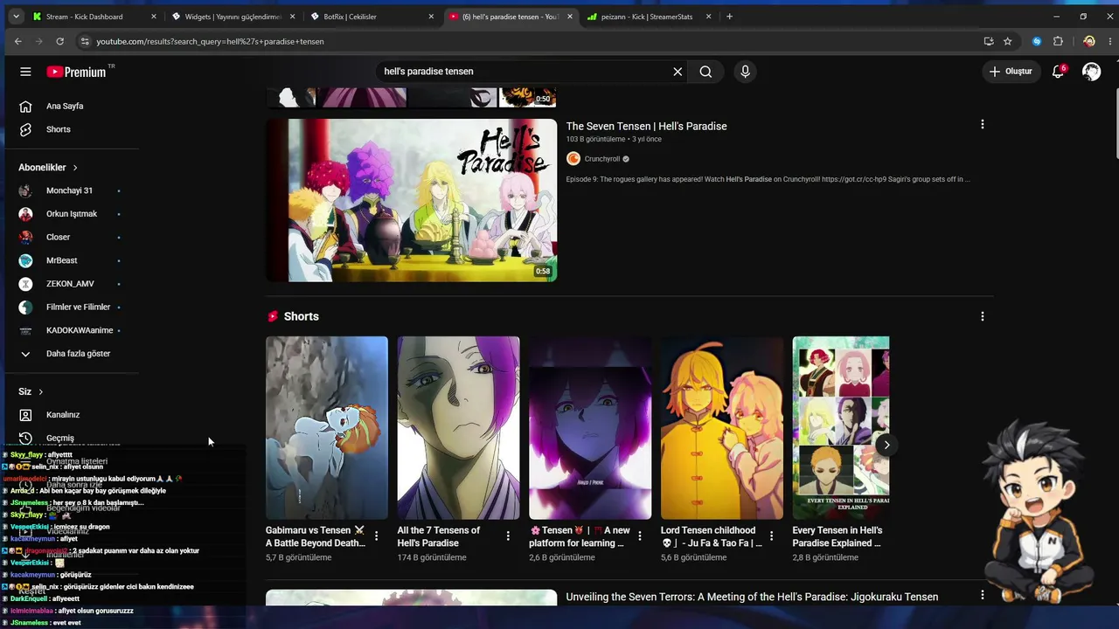The width and height of the screenshot is (1119, 629).
Task: Switch to the BotRix | Çekilisler tab
Action: (x=372, y=17)
